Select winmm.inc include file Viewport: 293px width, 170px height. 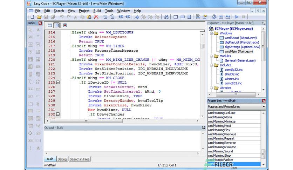pos(232,79)
